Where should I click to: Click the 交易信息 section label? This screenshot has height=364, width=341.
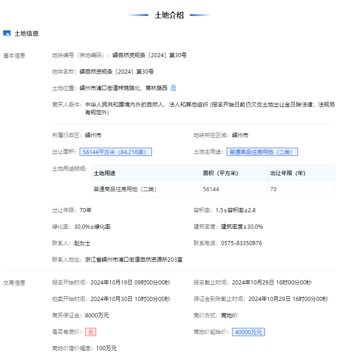pyautogui.click(x=14, y=283)
